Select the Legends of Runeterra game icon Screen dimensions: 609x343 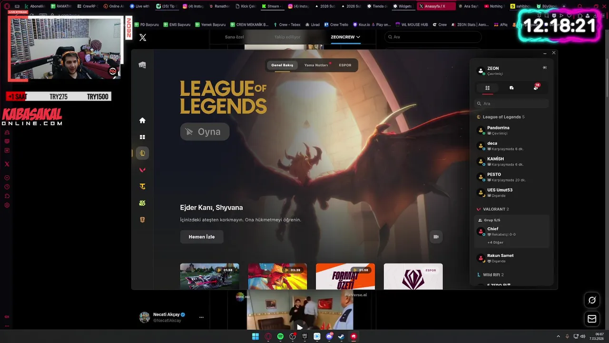click(142, 220)
